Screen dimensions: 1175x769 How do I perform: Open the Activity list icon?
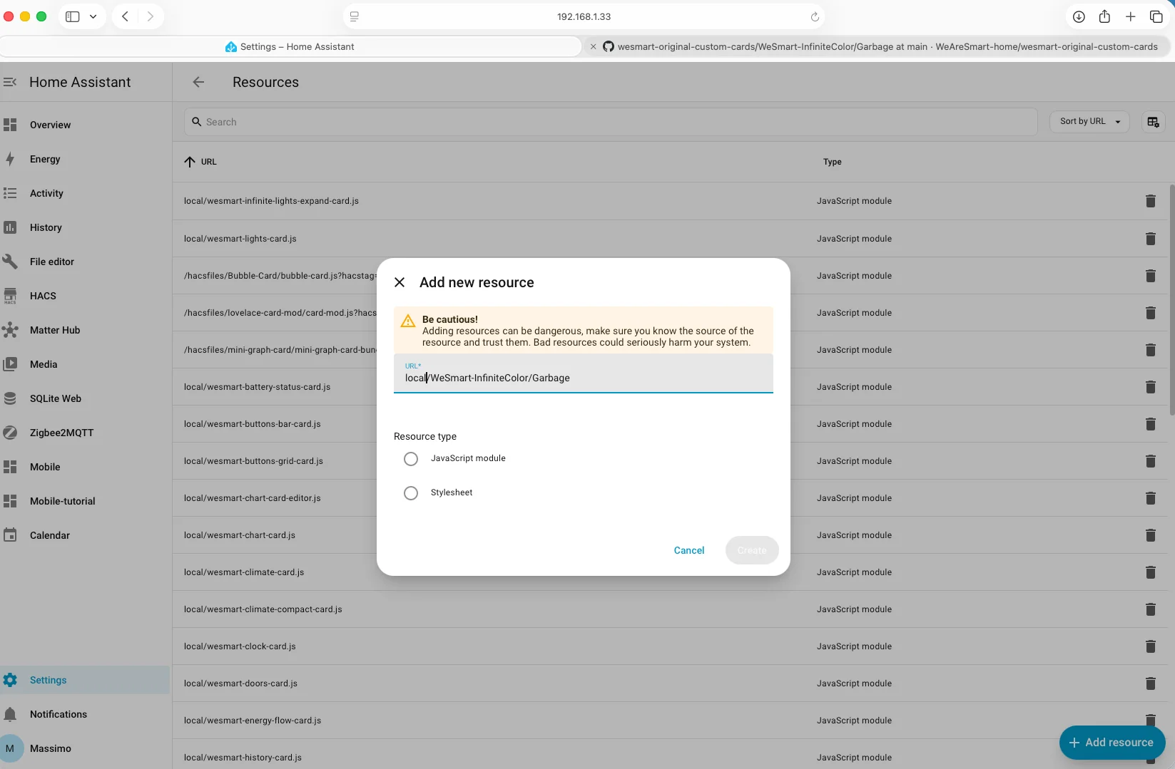[x=10, y=193]
